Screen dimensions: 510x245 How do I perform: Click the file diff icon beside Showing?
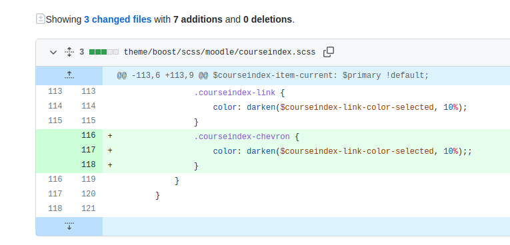(40, 19)
